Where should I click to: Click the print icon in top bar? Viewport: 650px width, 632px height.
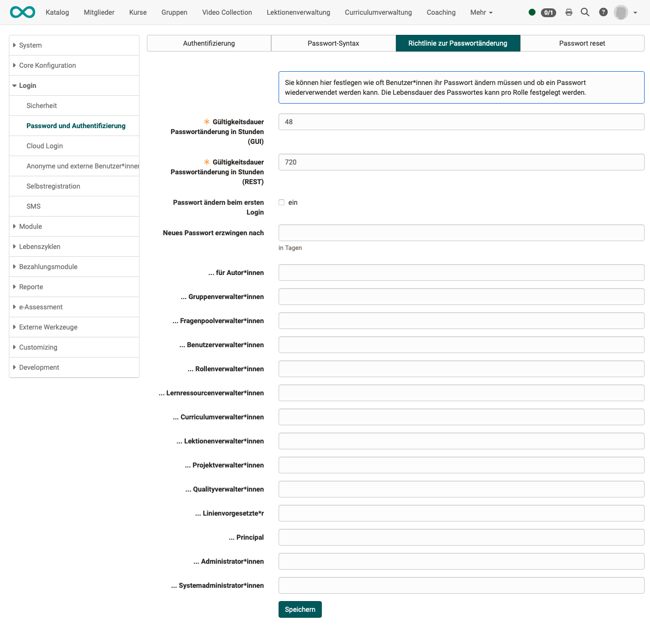(569, 12)
